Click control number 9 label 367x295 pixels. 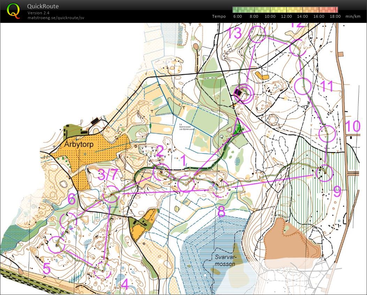coord(337,192)
